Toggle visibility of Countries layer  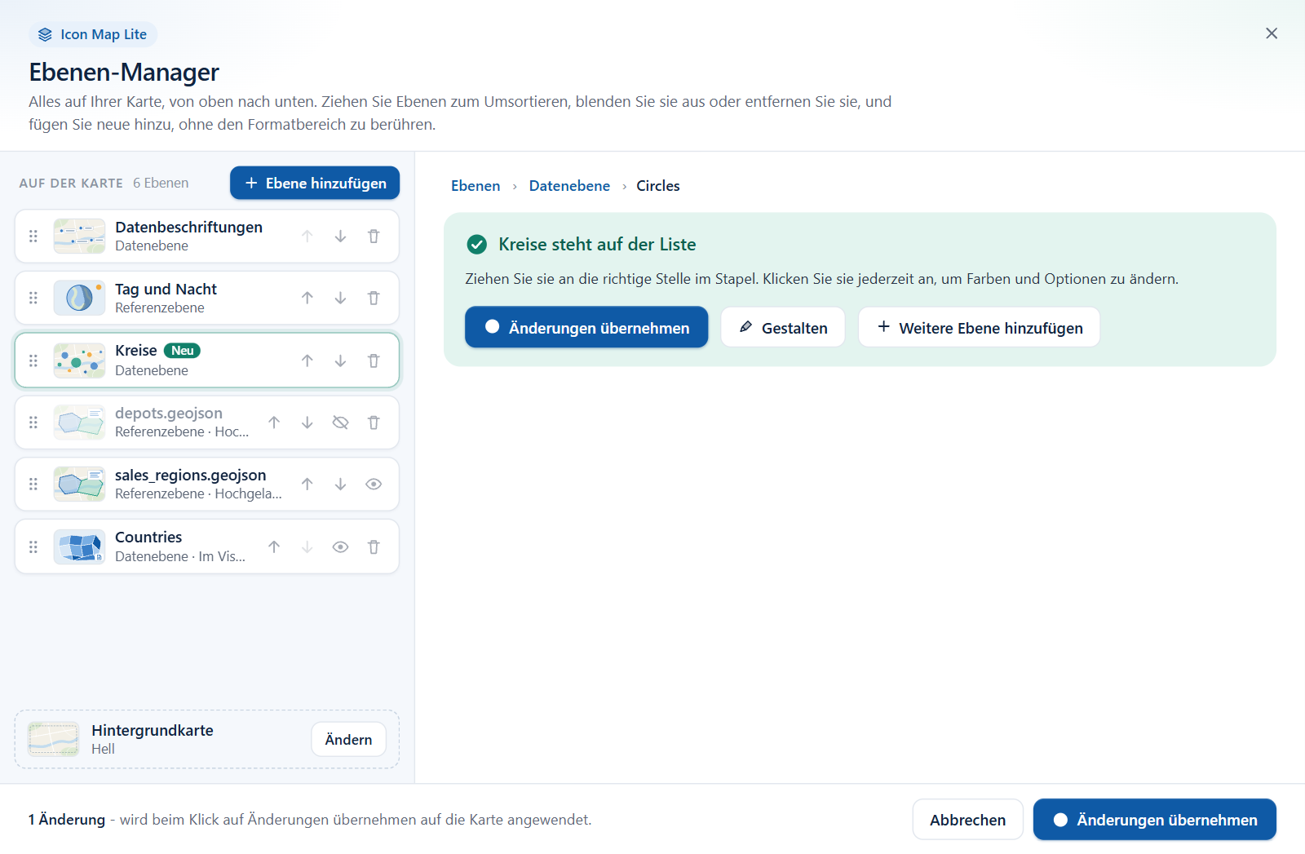click(x=340, y=546)
